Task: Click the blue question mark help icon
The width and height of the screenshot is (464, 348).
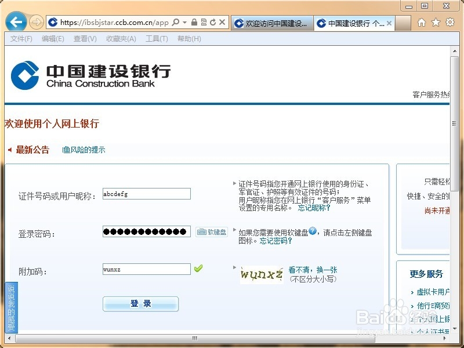Action: point(313,230)
